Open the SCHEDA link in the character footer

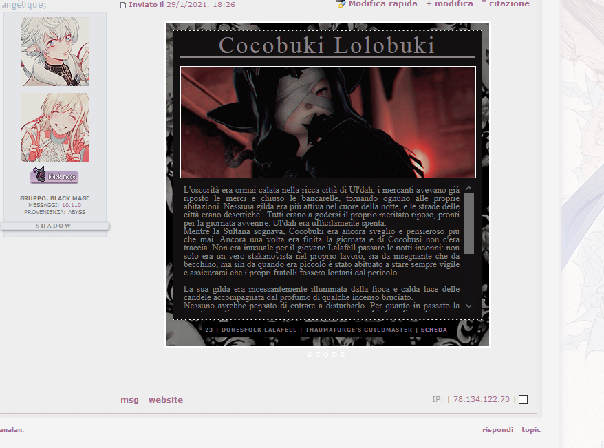[x=433, y=330]
